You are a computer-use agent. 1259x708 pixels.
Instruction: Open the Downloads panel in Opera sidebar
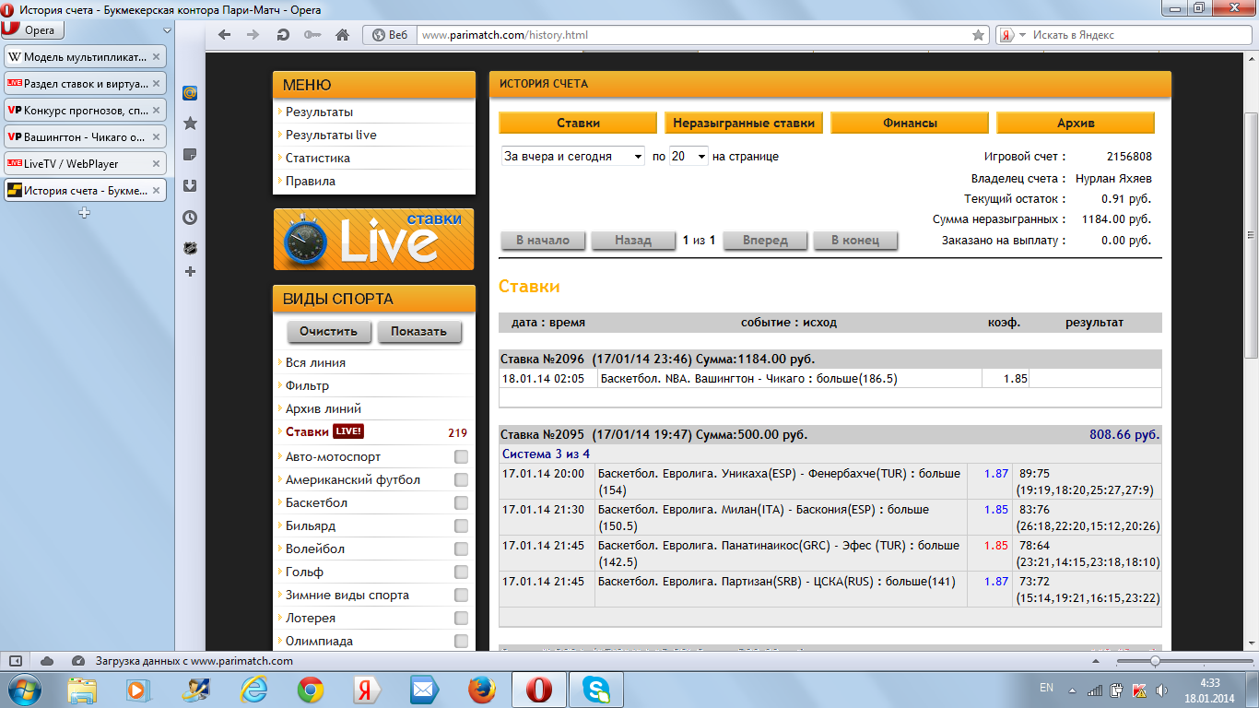(191, 185)
